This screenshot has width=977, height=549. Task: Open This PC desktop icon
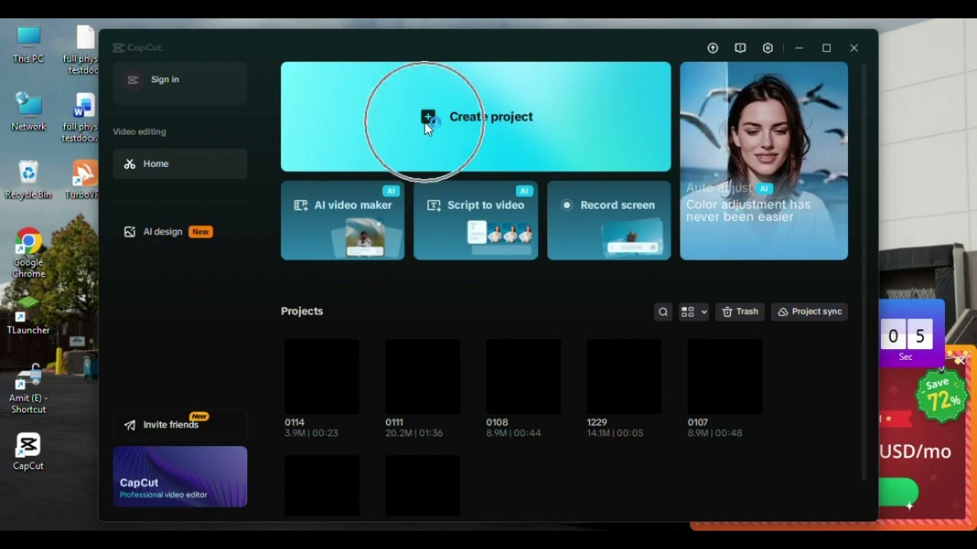[x=28, y=45]
